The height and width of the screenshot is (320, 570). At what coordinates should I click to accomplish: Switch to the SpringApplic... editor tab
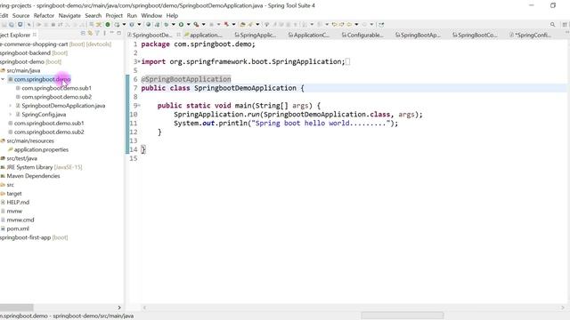(x=256, y=36)
